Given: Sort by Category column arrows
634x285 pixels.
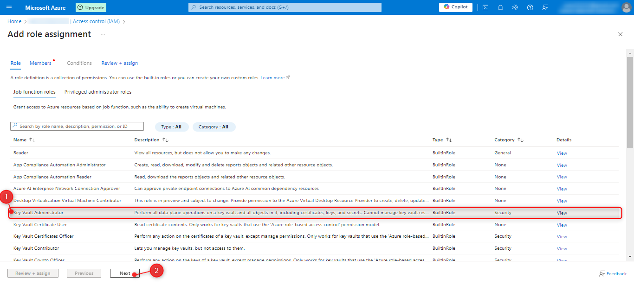Looking at the screenshot, I should tap(520, 140).
